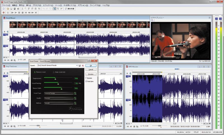This screenshot has width=224, height=135.
Task: Click the Stereo Width slider handle
Action: (61, 89)
